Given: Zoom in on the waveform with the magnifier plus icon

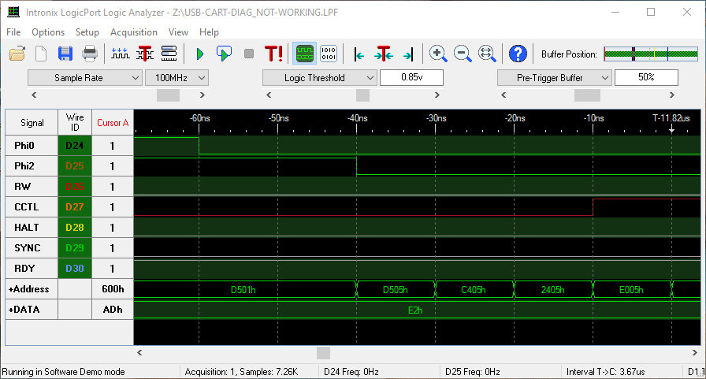Looking at the screenshot, I should [438, 54].
